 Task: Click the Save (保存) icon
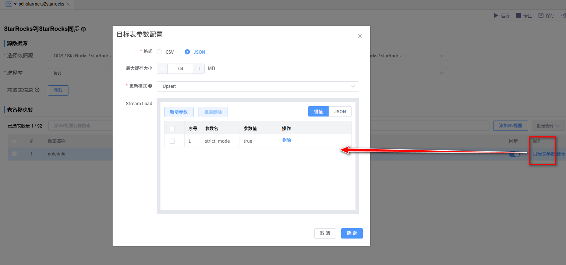pos(541,15)
